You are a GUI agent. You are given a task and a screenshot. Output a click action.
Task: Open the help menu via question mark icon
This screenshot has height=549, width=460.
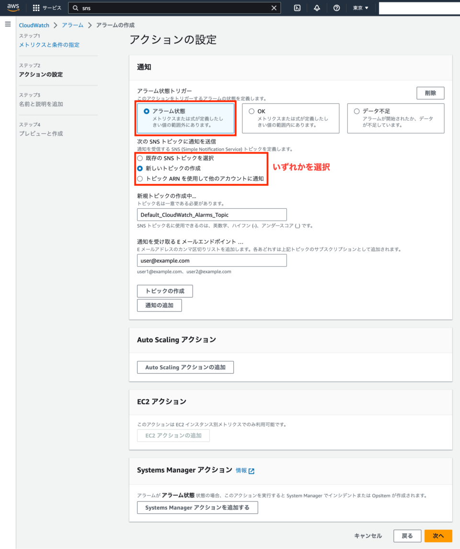336,8
